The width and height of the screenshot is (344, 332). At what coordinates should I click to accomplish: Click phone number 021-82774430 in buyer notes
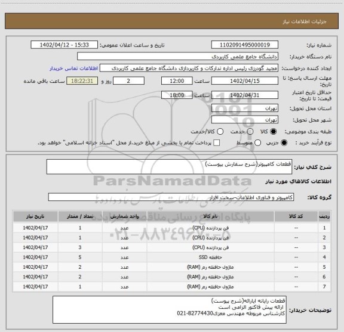195,314
